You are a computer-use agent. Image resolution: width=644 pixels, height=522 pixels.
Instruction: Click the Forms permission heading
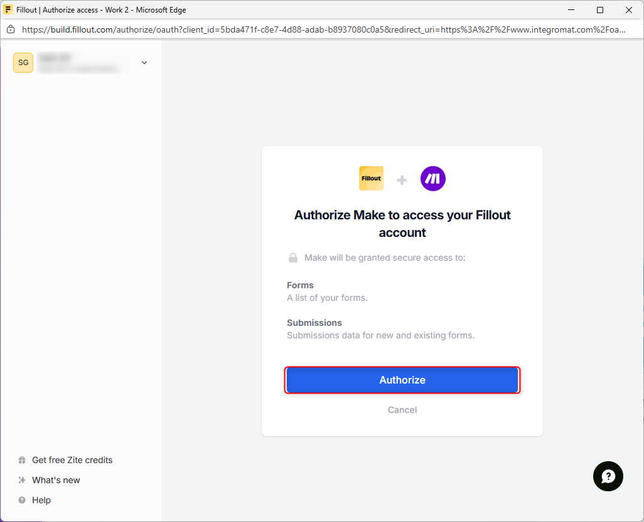tap(300, 285)
